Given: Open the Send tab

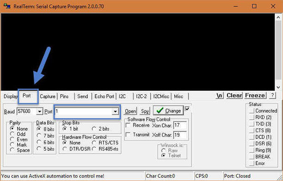Looking at the screenshot, I should (x=82, y=97).
